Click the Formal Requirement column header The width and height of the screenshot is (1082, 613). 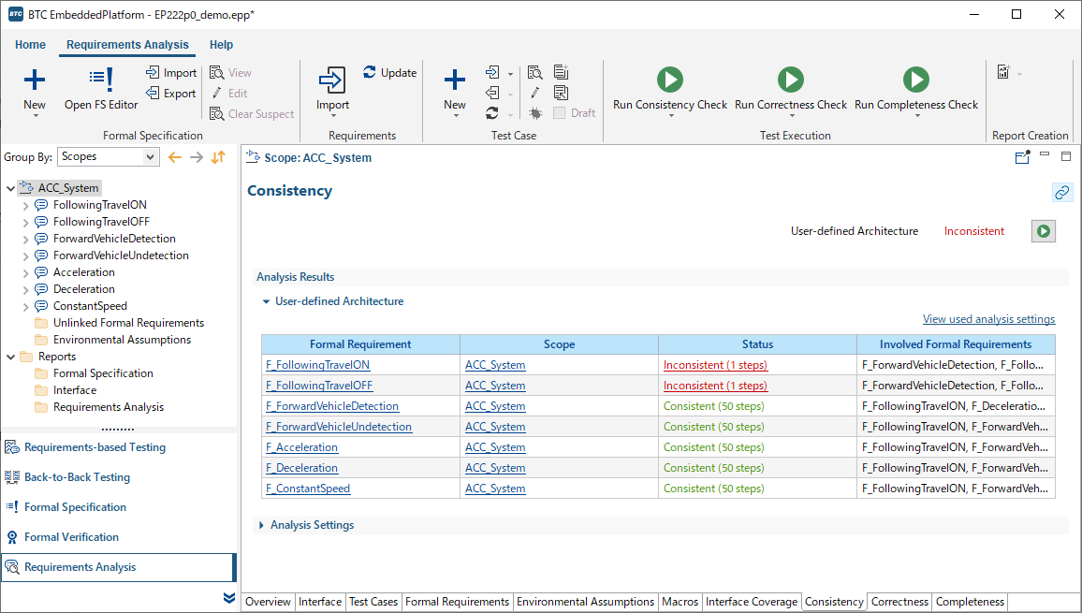tap(360, 344)
